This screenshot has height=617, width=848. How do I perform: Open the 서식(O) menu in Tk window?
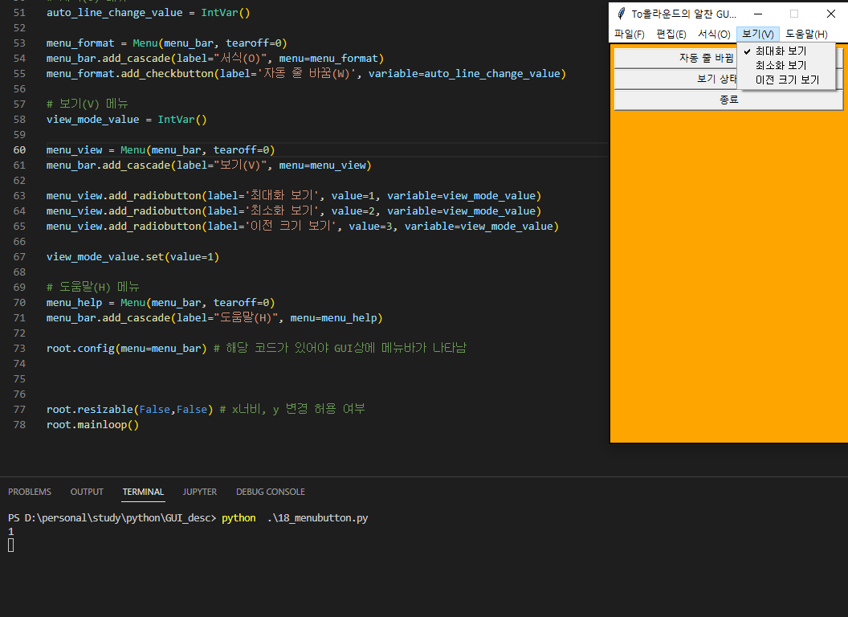pos(714,34)
